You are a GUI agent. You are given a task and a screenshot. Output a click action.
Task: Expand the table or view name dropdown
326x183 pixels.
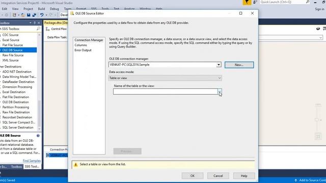pyautogui.click(x=220, y=91)
